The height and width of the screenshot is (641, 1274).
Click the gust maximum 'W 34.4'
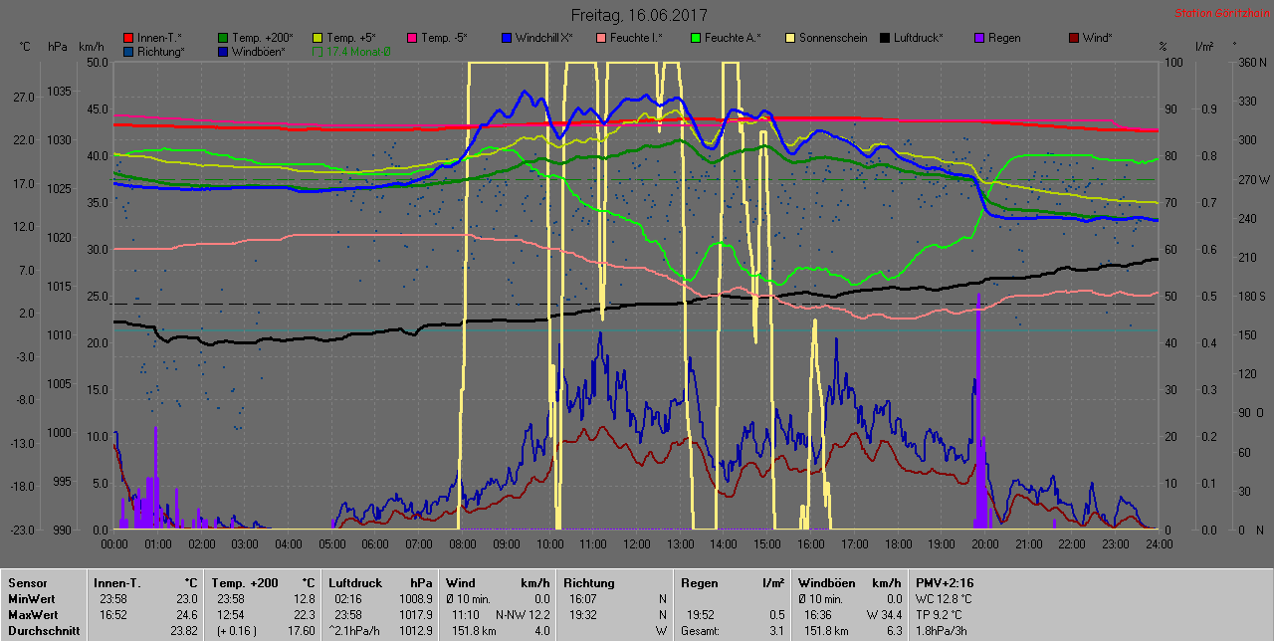pos(882,615)
